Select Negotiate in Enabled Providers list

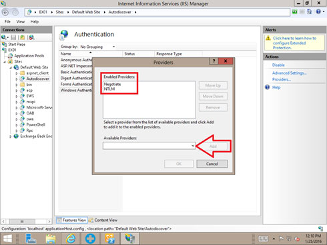pyautogui.click(x=112, y=85)
